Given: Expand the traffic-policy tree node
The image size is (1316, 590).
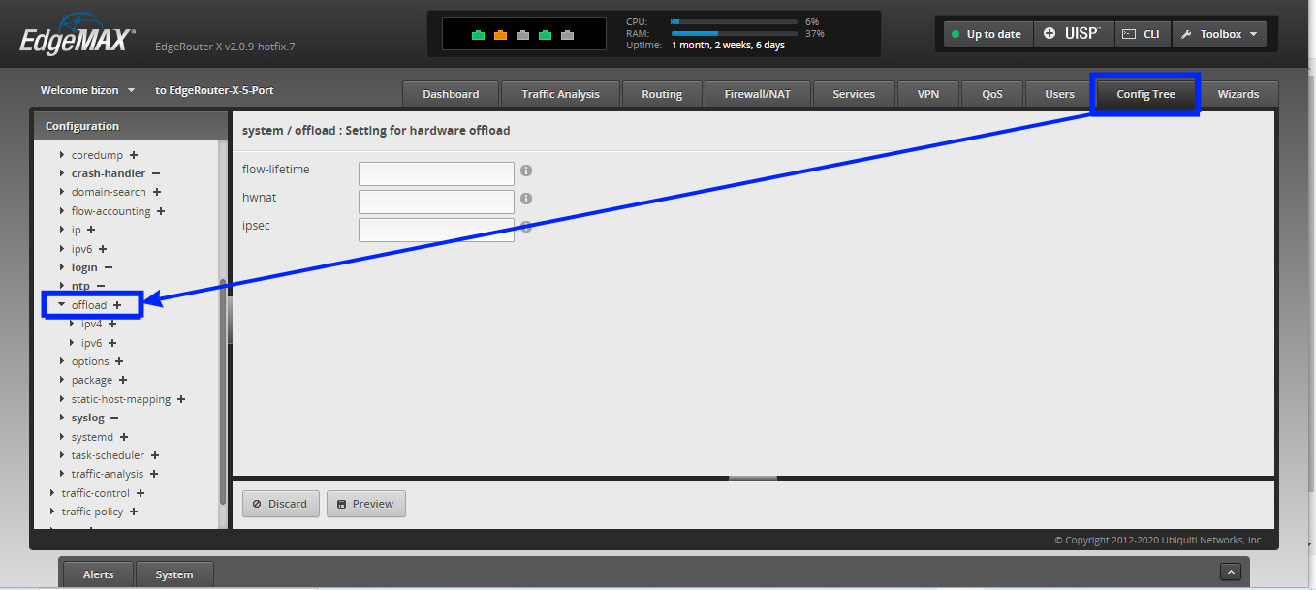Looking at the screenshot, I should pyautogui.click(x=52, y=512).
